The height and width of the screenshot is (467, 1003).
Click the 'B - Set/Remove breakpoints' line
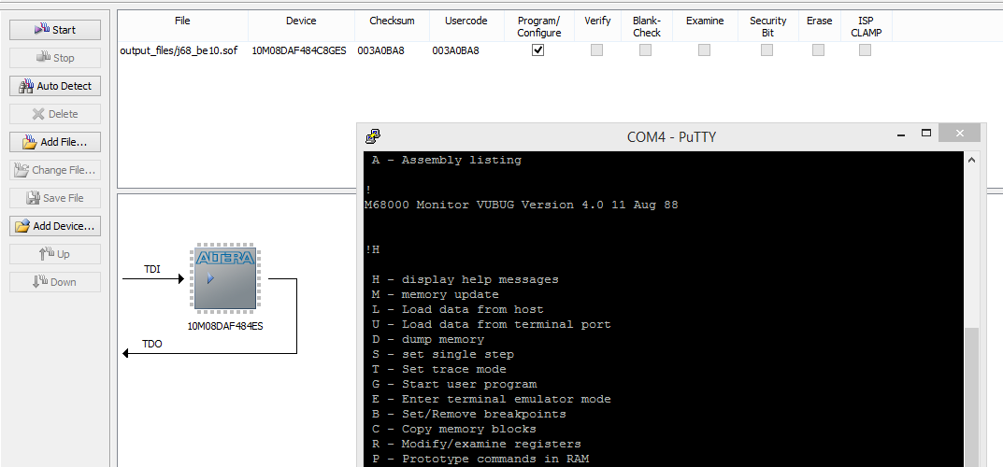click(469, 414)
